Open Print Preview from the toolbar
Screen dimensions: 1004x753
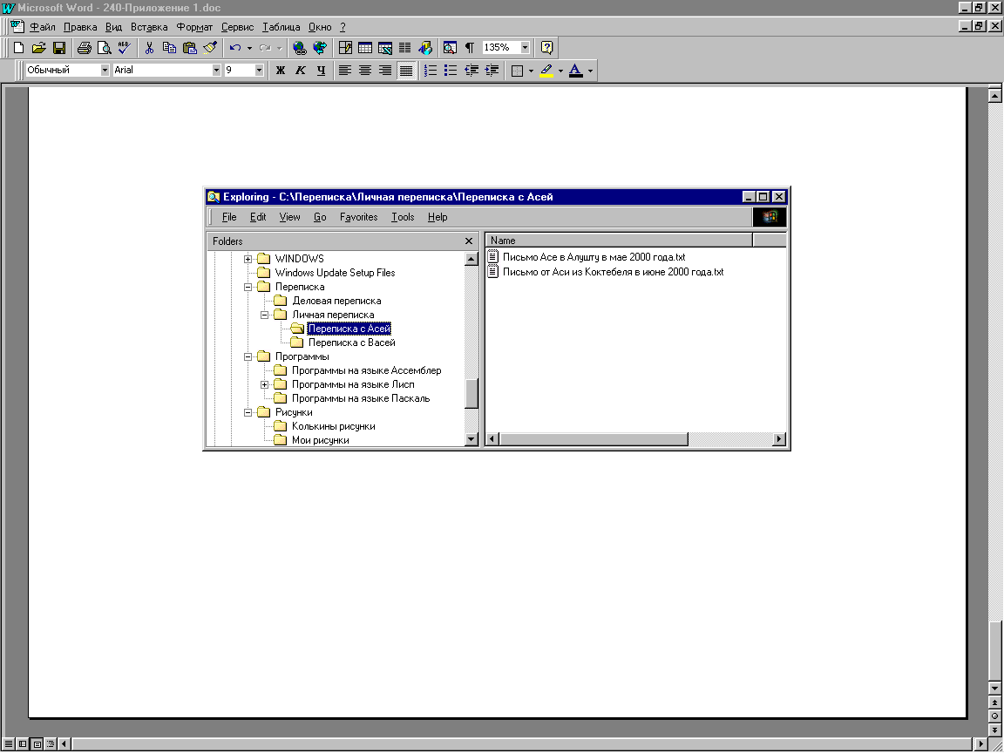pos(104,47)
